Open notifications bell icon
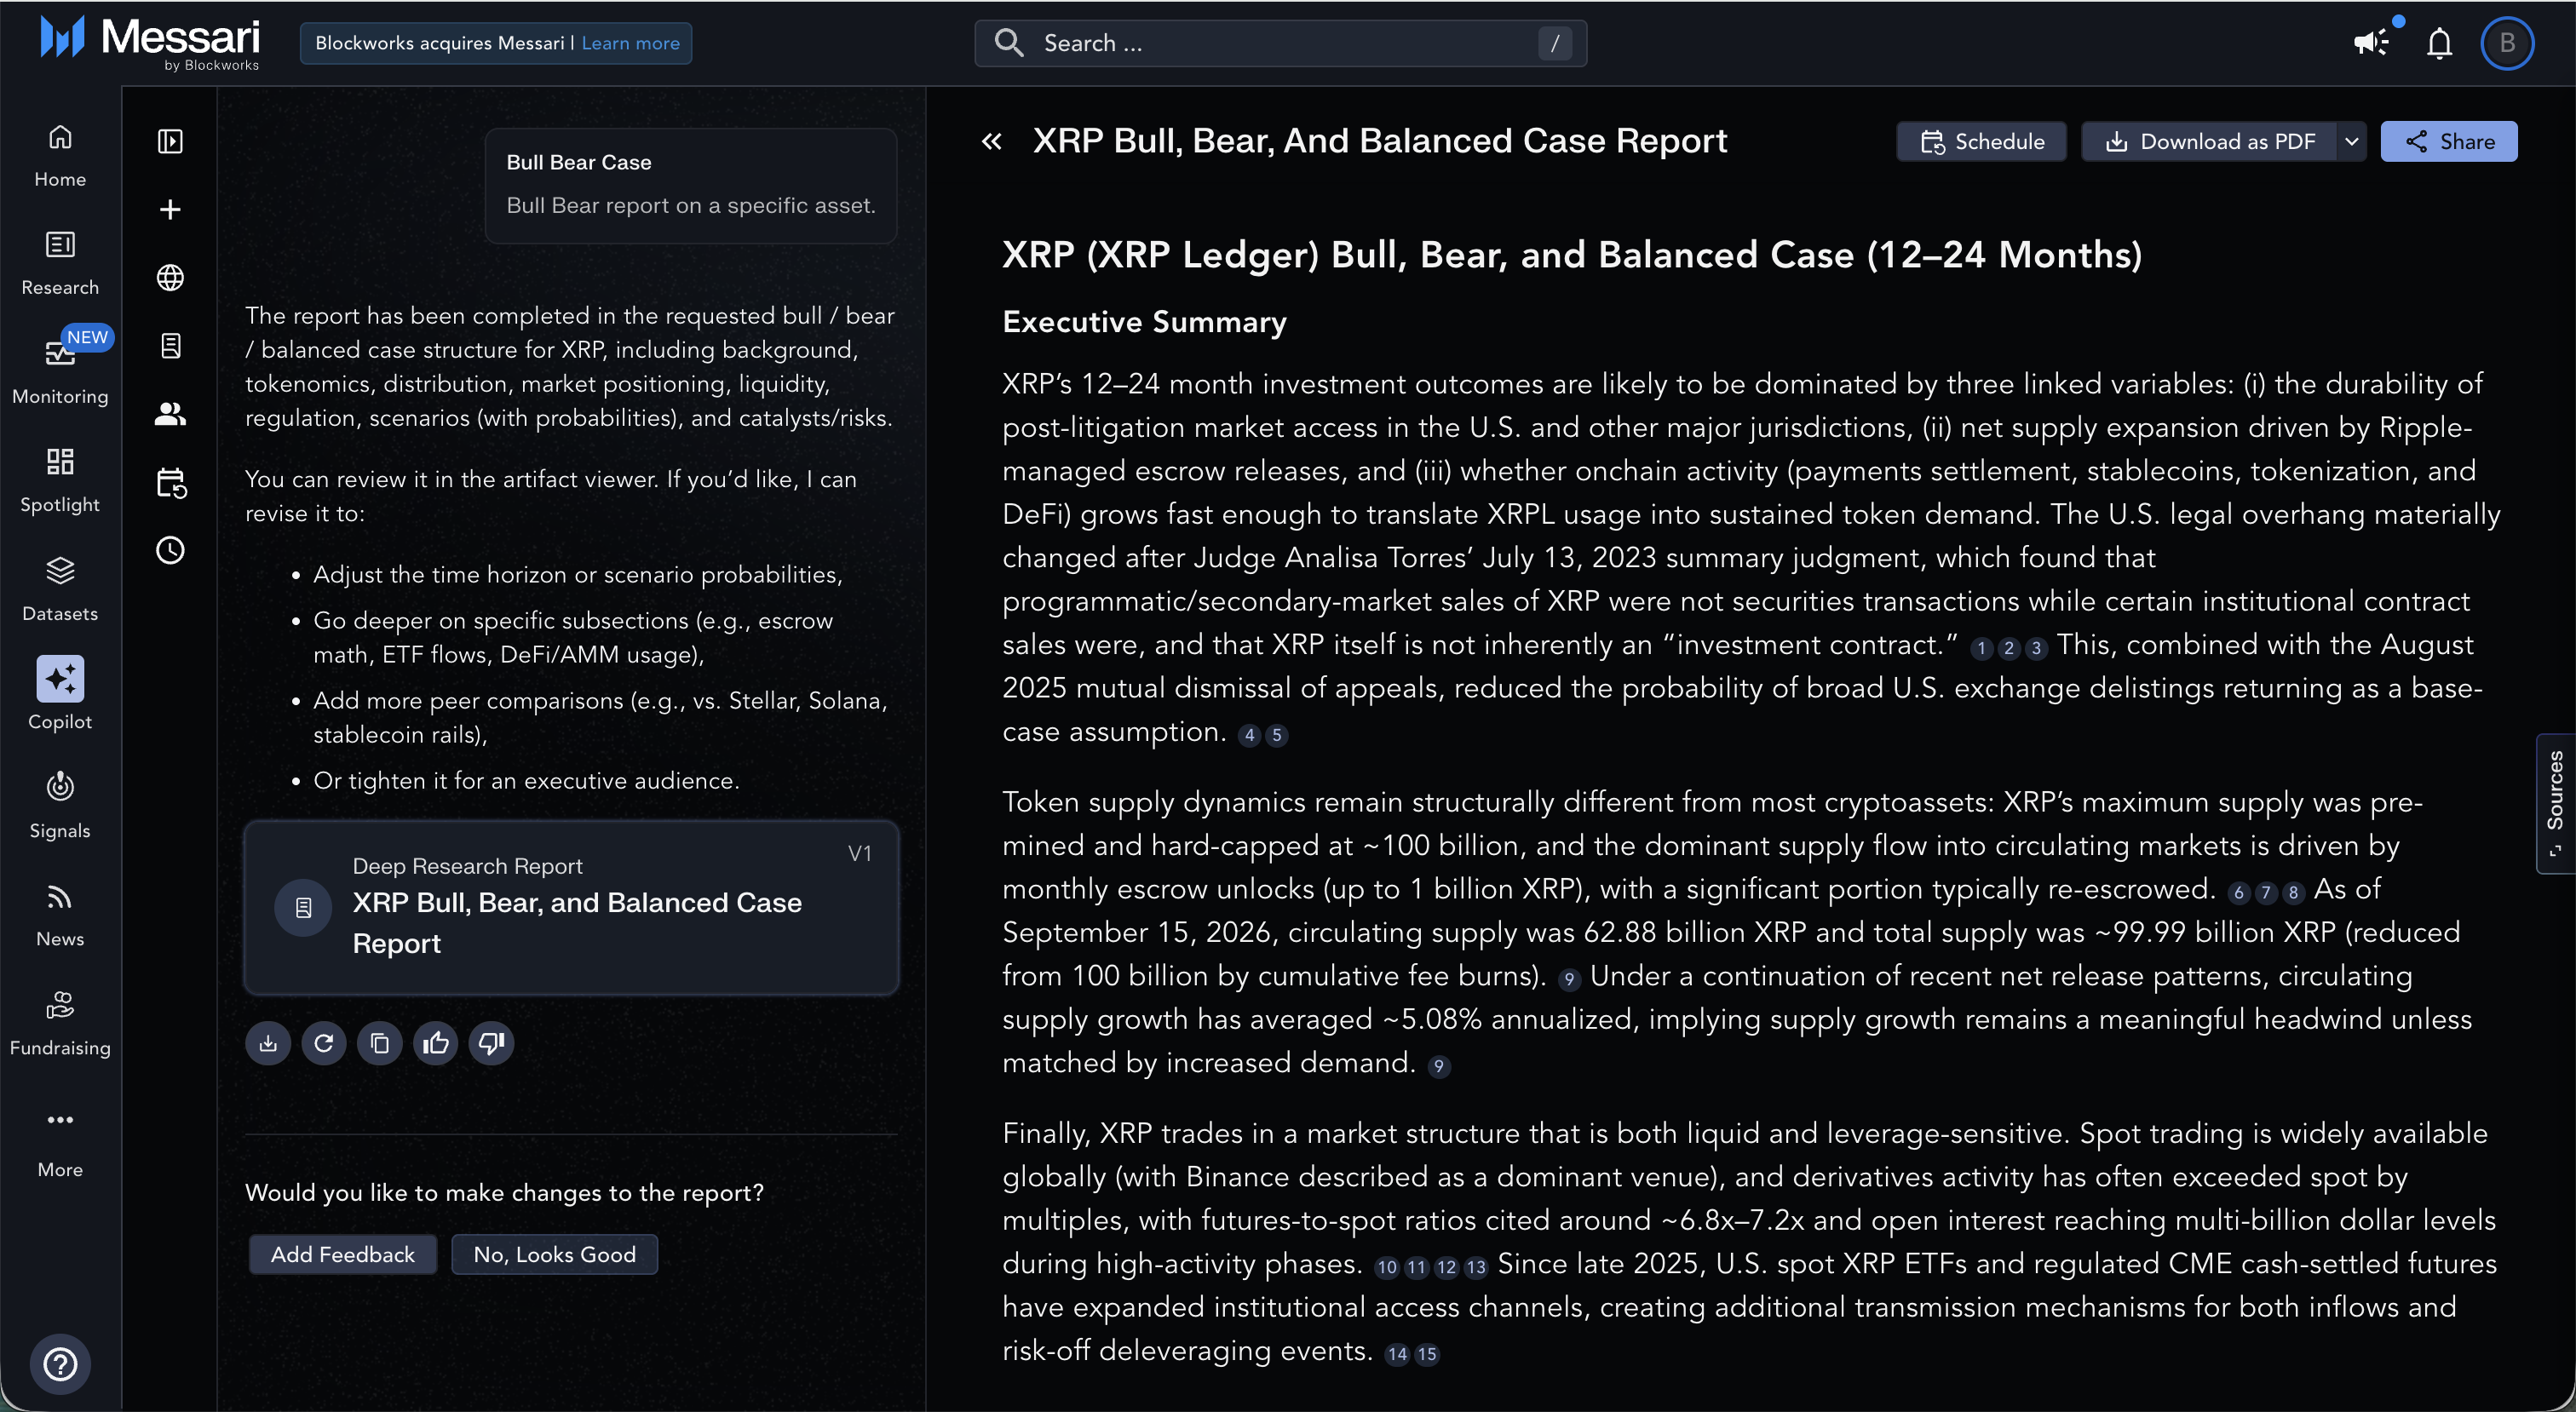This screenshot has height=1412, width=2576. click(2440, 43)
